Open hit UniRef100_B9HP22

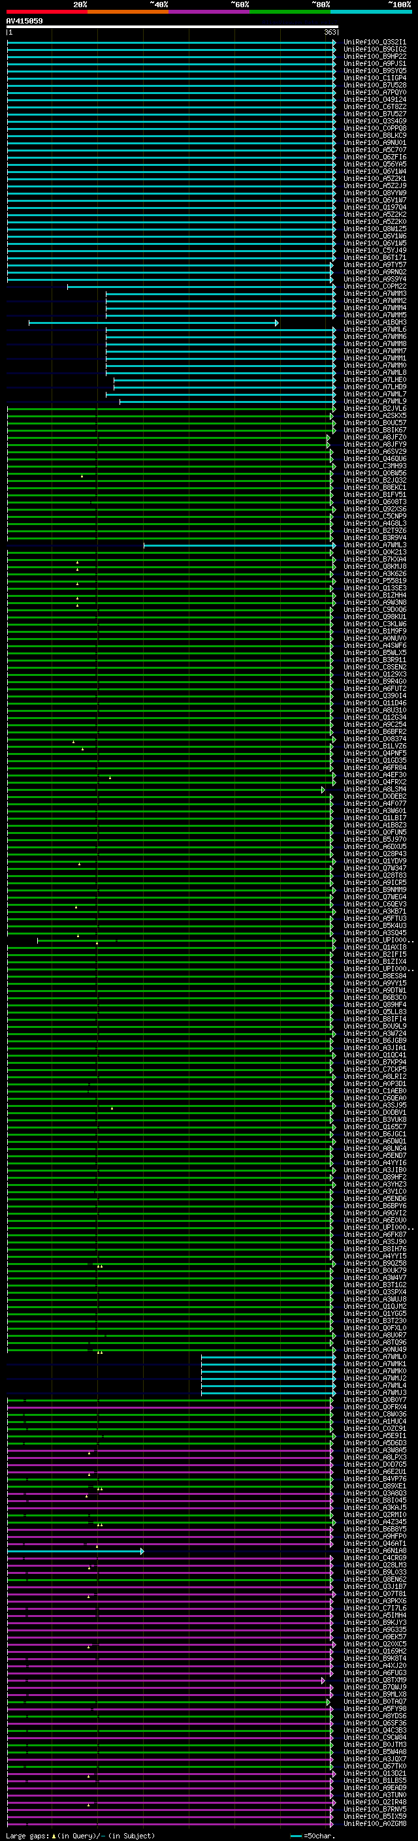[x=375, y=56]
